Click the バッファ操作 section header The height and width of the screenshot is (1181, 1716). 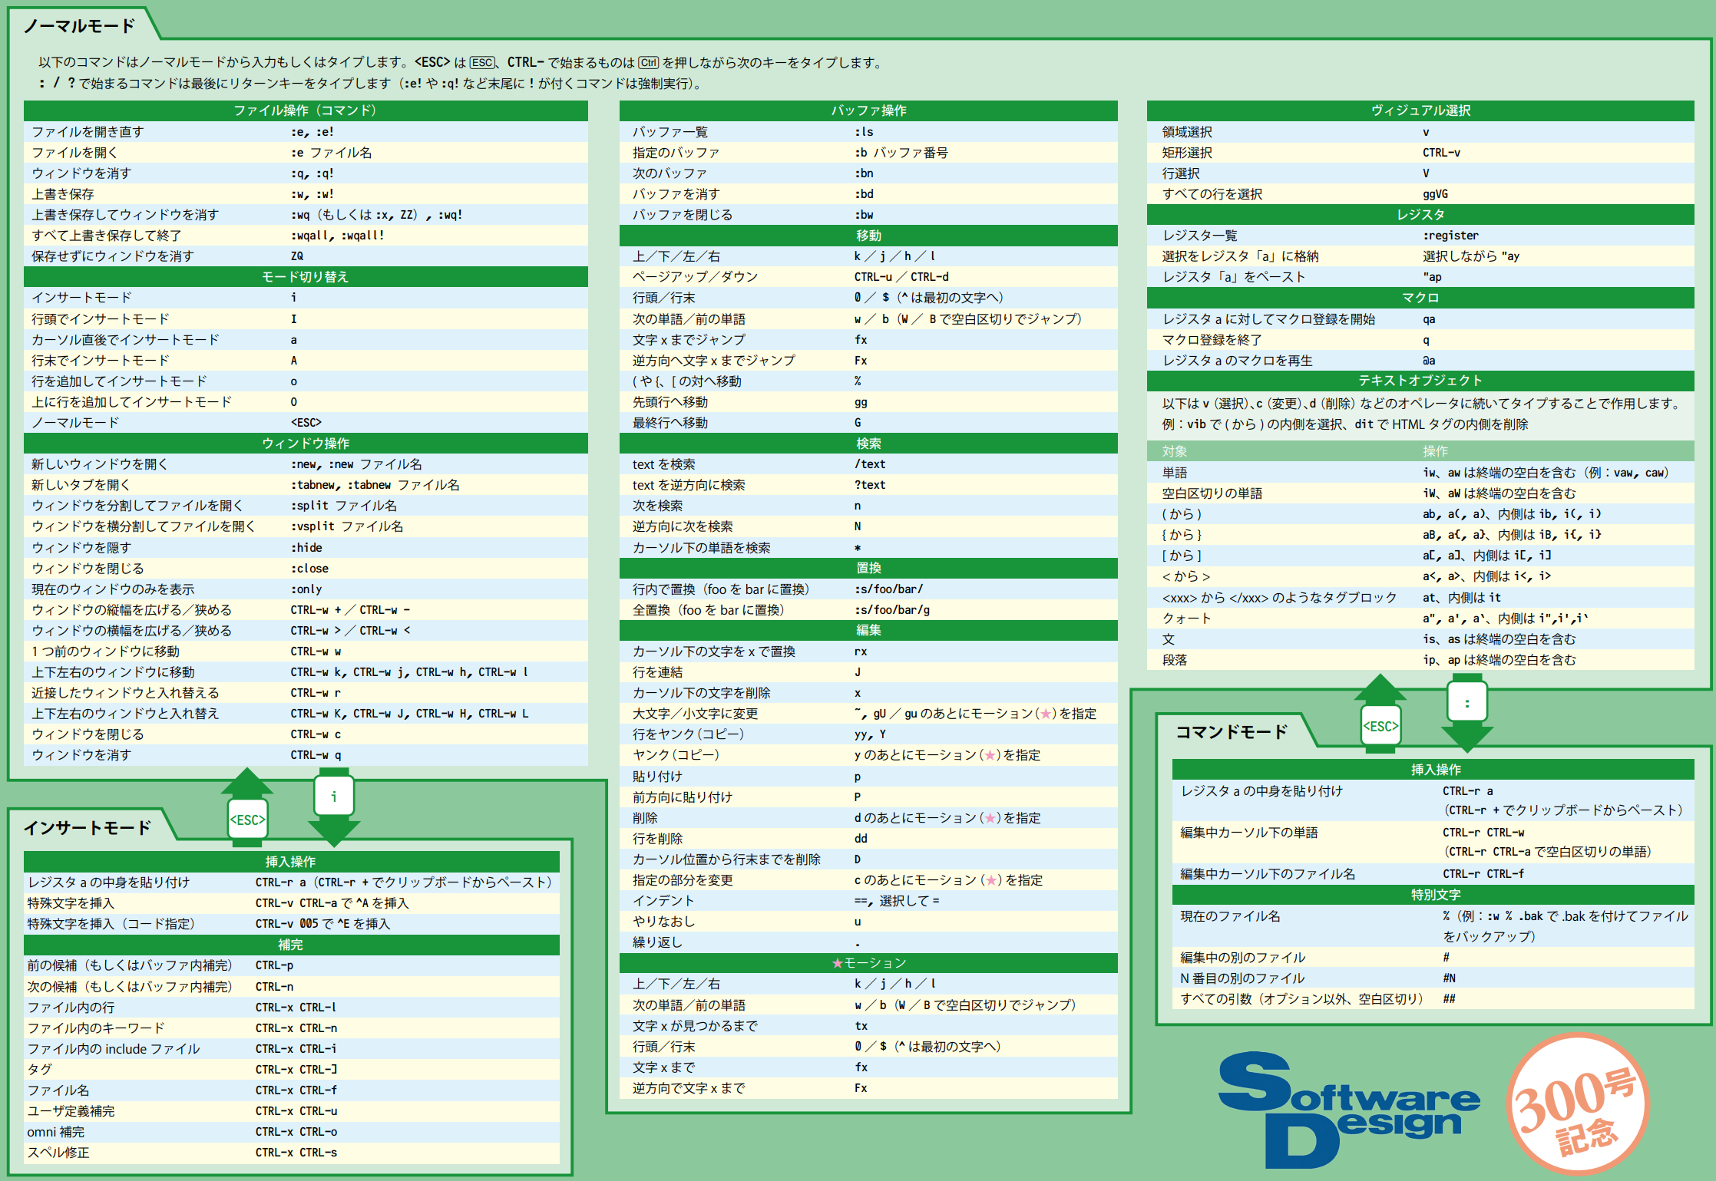point(868,111)
